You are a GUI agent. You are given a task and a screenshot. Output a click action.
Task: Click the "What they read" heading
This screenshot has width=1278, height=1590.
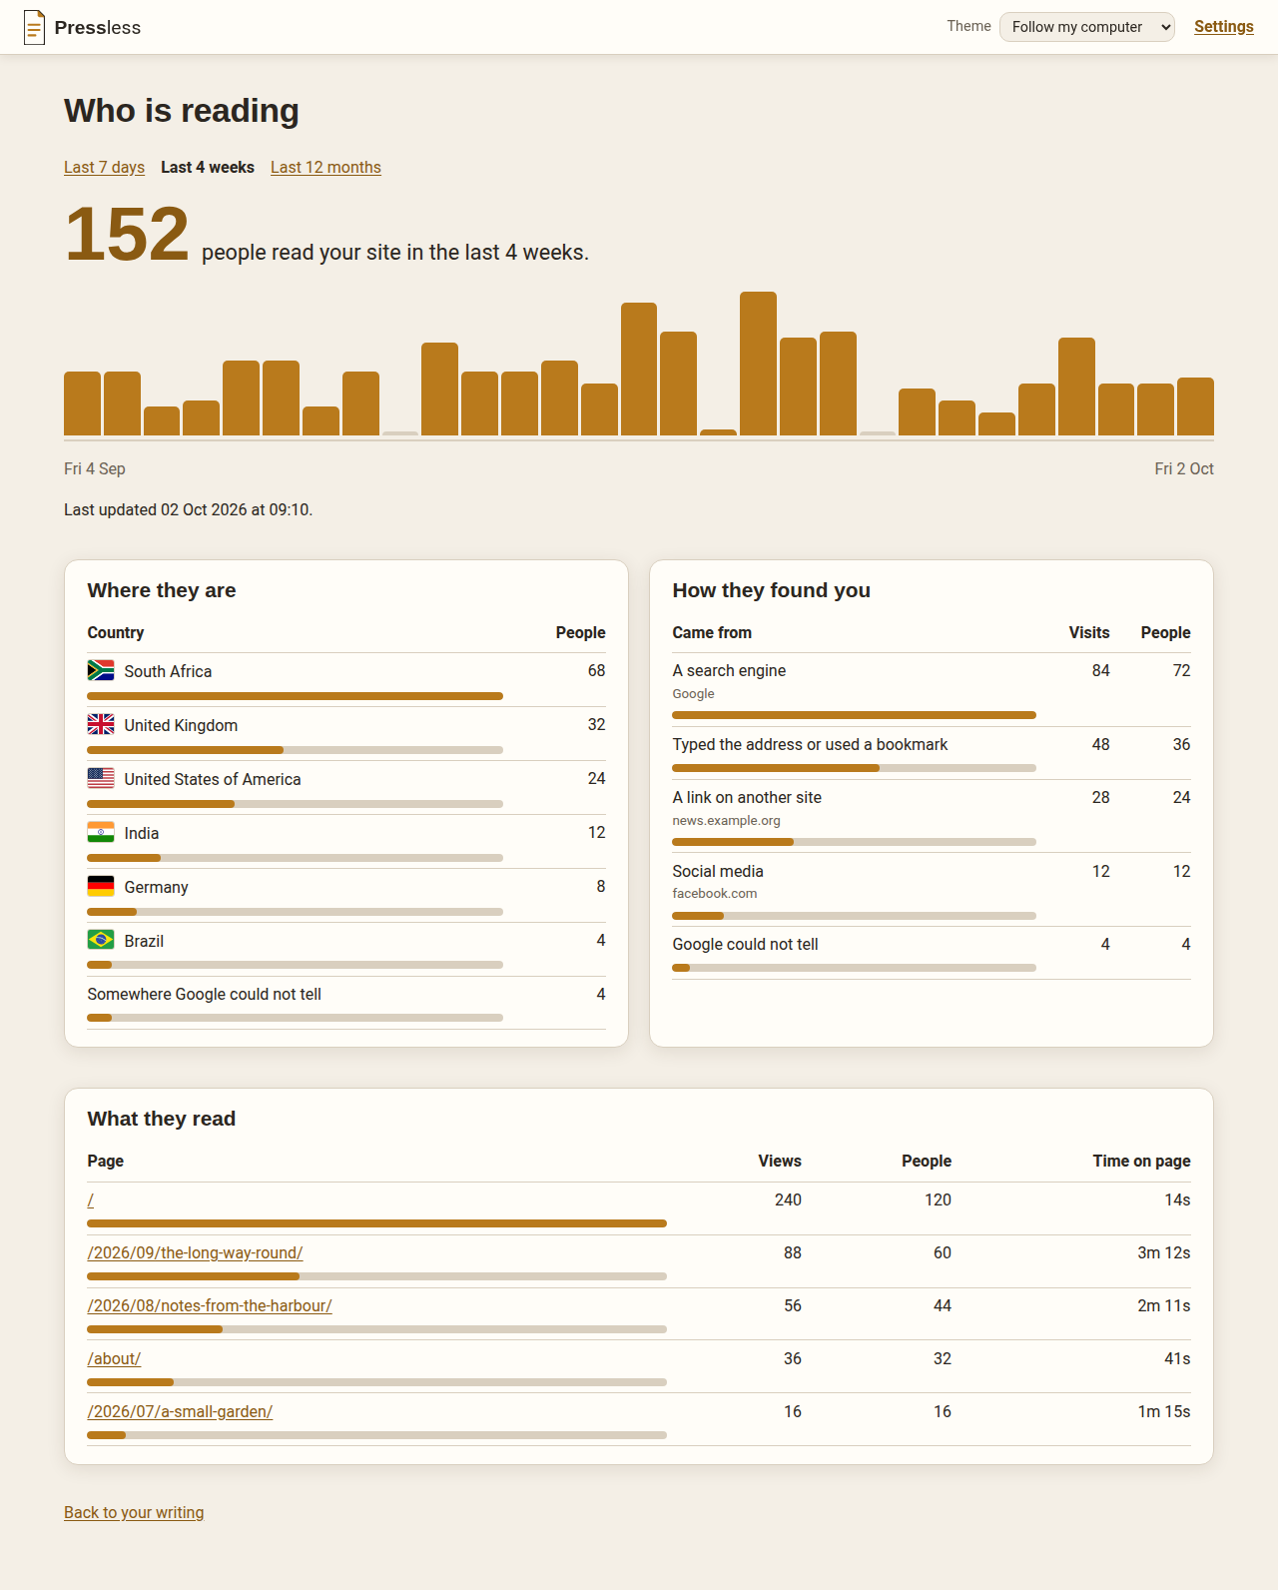(162, 1119)
